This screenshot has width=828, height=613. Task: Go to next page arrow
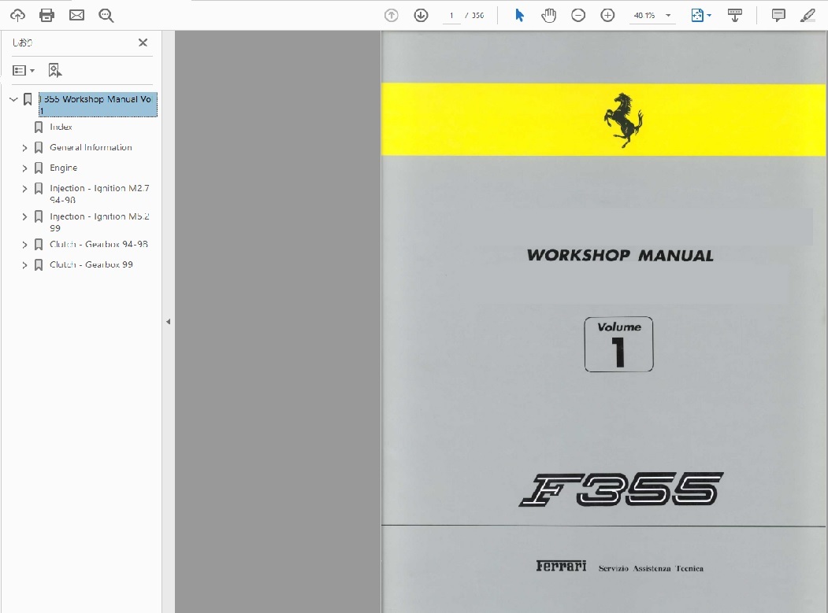click(421, 15)
